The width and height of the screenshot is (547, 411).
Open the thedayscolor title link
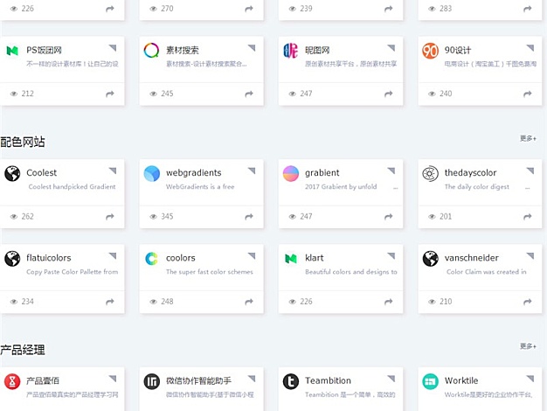point(470,173)
